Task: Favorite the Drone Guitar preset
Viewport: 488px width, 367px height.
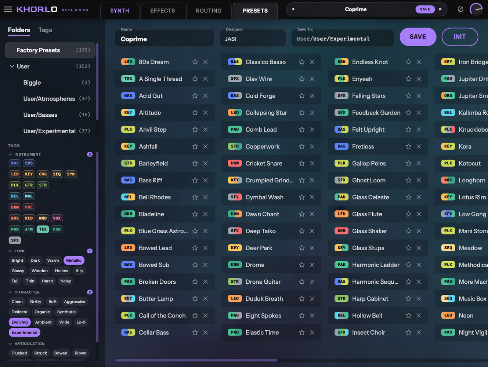Action: click(302, 282)
